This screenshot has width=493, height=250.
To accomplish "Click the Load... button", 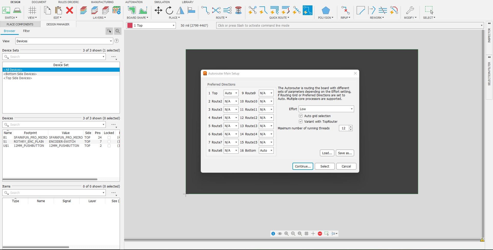I will click(x=327, y=153).
